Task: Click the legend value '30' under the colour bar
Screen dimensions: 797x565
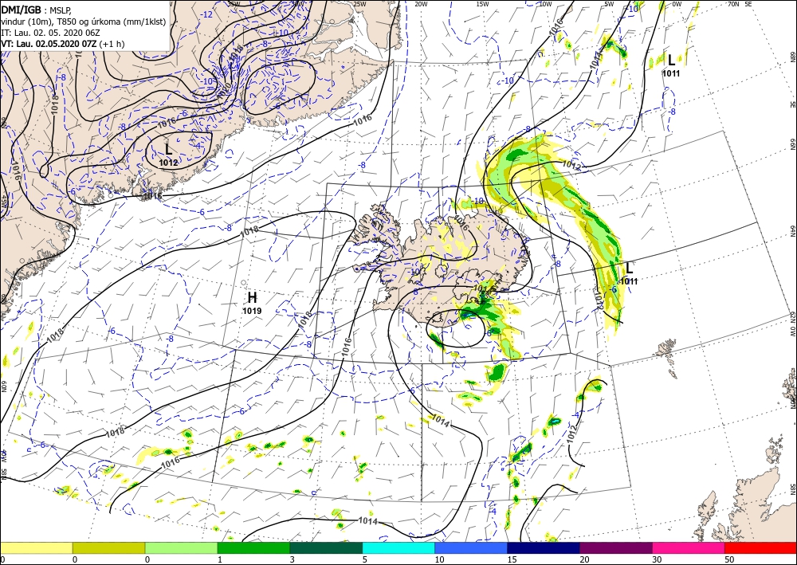Action: tap(657, 560)
